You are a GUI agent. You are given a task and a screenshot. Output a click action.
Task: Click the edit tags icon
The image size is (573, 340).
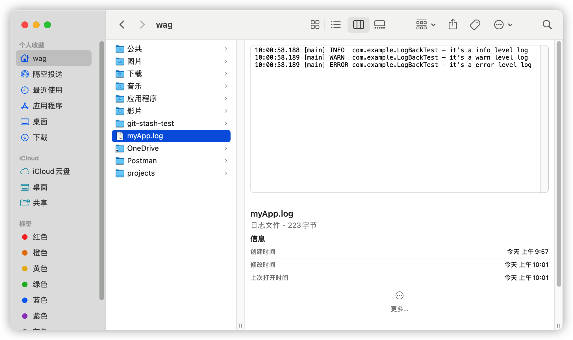(x=475, y=25)
